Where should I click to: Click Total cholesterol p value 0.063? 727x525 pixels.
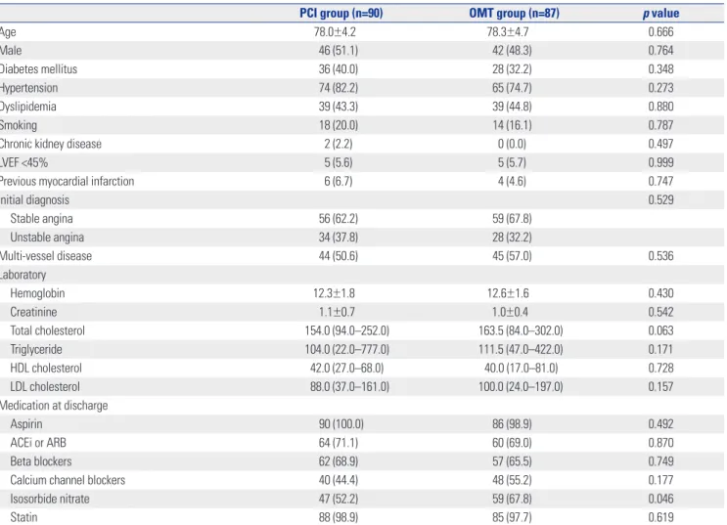660,330
